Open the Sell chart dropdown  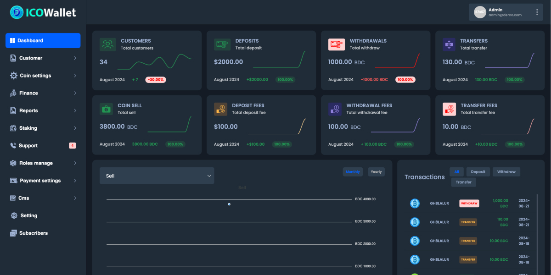[x=157, y=176]
